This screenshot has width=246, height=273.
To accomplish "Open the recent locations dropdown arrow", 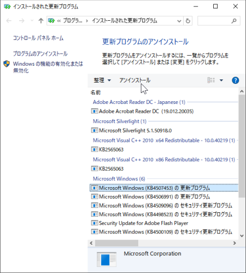I will click(x=32, y=21).
